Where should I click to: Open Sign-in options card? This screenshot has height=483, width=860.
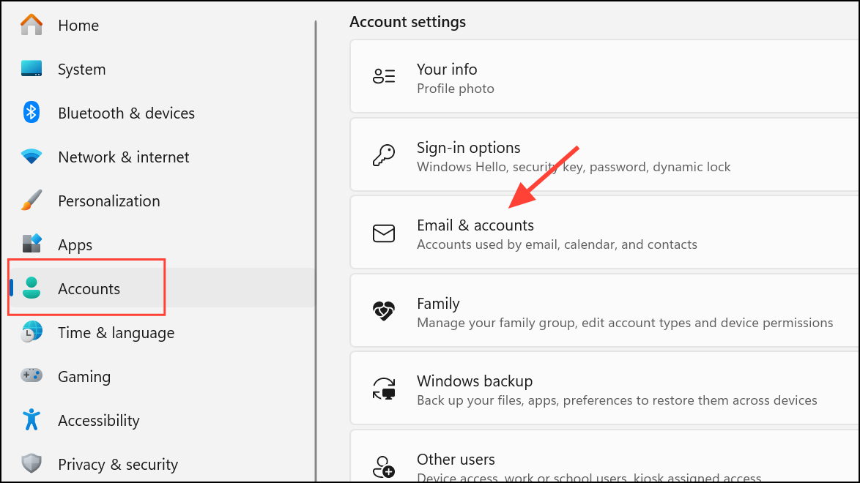[x=604, y=154]
